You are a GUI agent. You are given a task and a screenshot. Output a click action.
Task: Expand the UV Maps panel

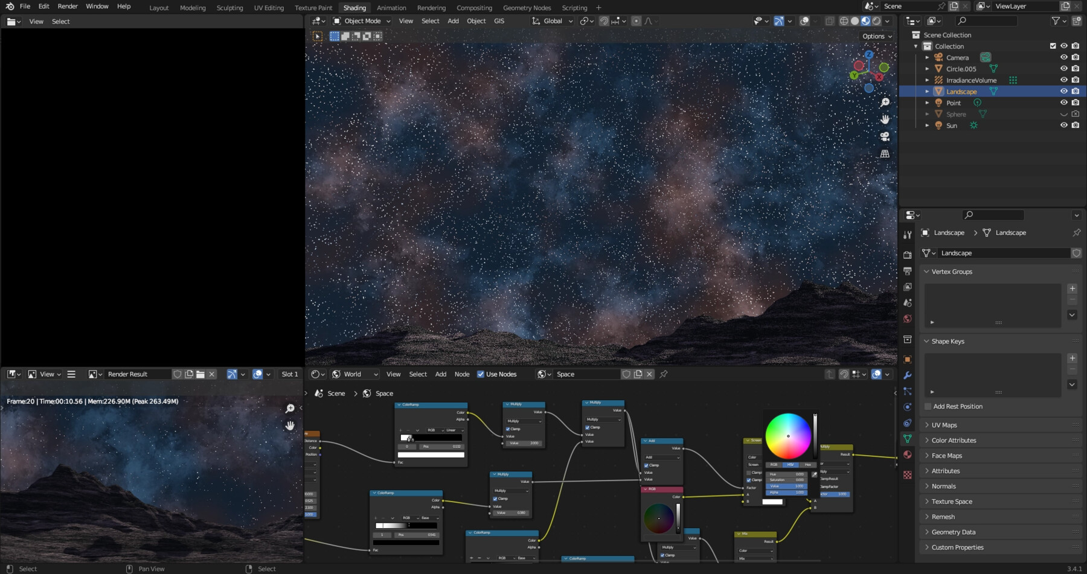point(945,425)
